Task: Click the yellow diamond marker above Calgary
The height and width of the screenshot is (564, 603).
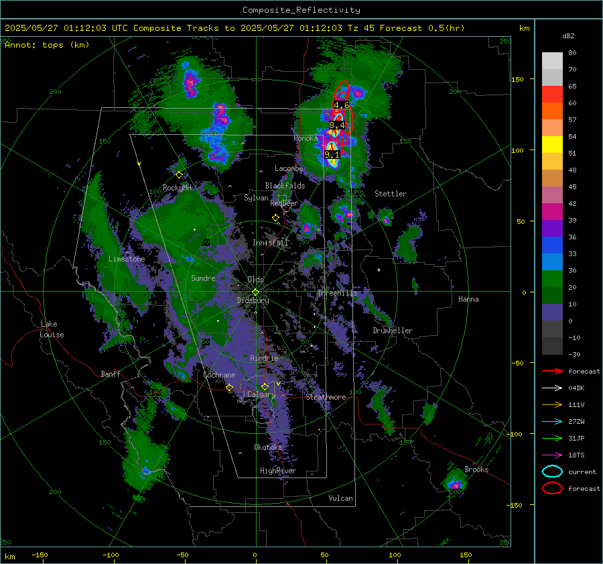Action: pos(265,386)
